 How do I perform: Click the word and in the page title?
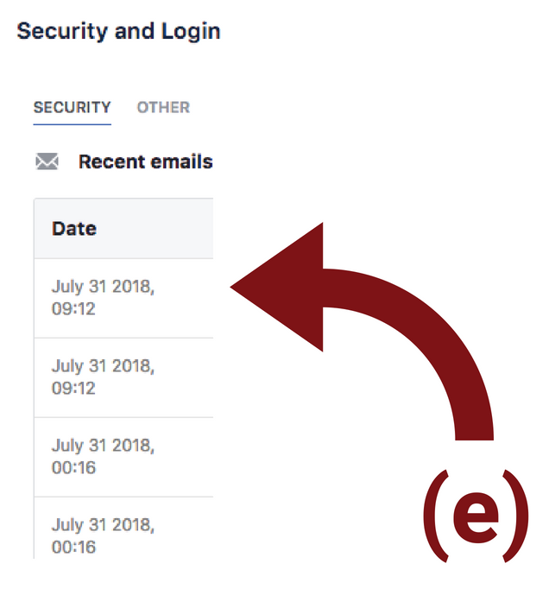pyautogui.click(x=135, y=31)
